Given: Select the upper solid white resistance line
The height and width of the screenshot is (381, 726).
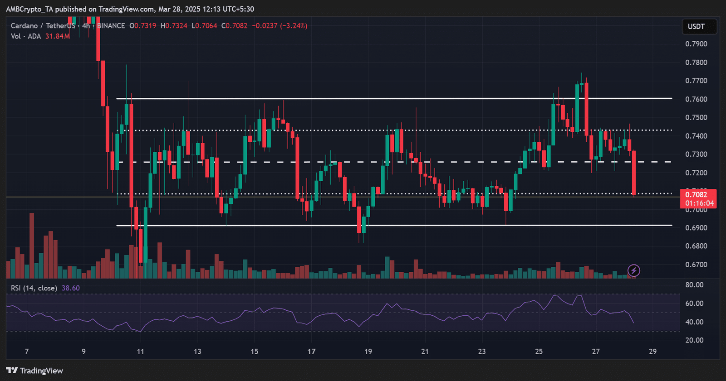Looking at the screenshot, I should pyautogui.click(x=363, y=98).
